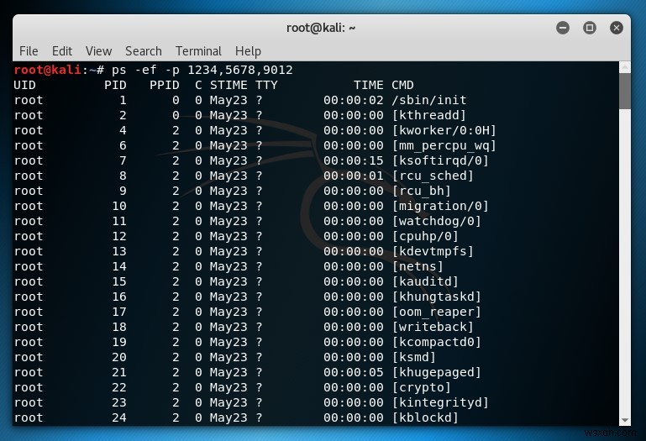
Task: Click '[kblockd]' process name
Action: [425, 418]
